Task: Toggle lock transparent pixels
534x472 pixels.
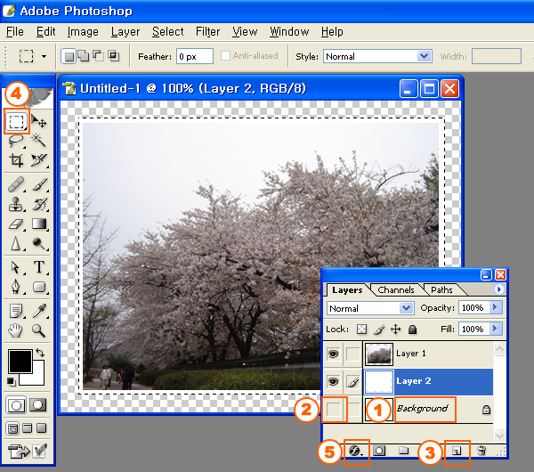Action: 361,330
